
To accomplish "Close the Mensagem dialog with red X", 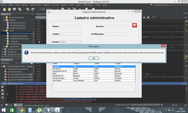I will click(x=163, y=46).
